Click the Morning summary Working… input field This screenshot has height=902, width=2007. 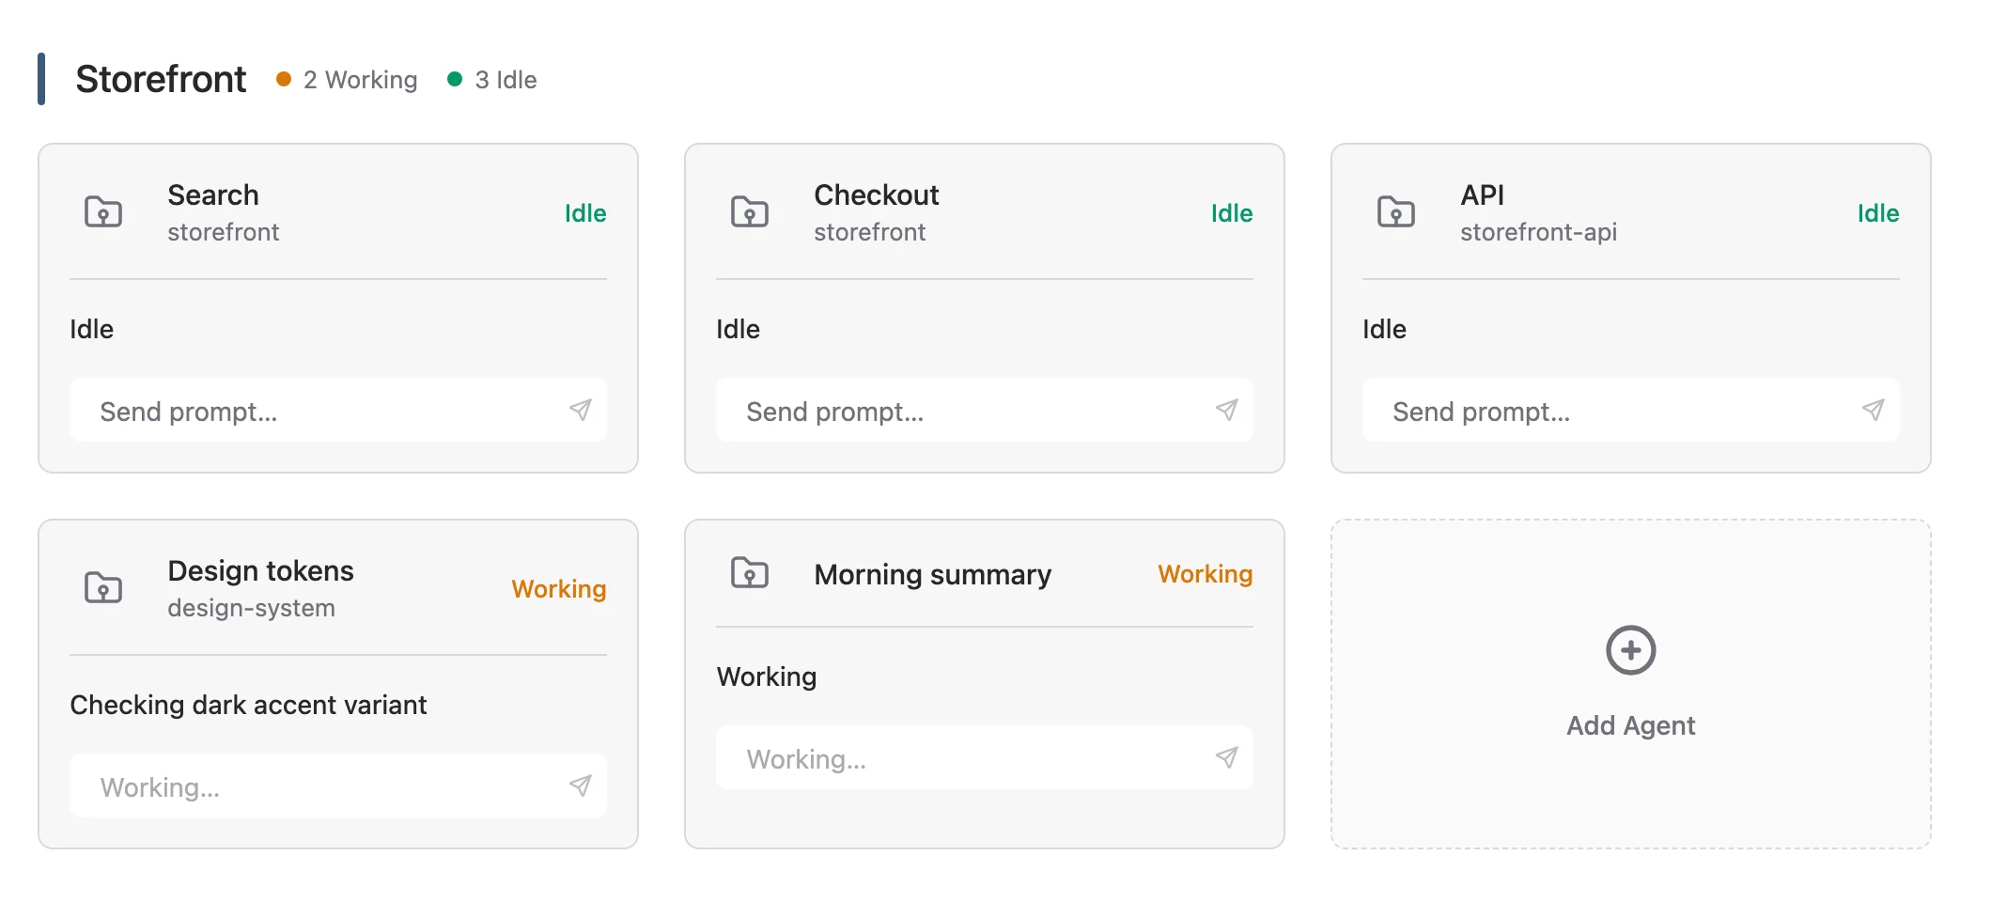[x=985, y=758]
